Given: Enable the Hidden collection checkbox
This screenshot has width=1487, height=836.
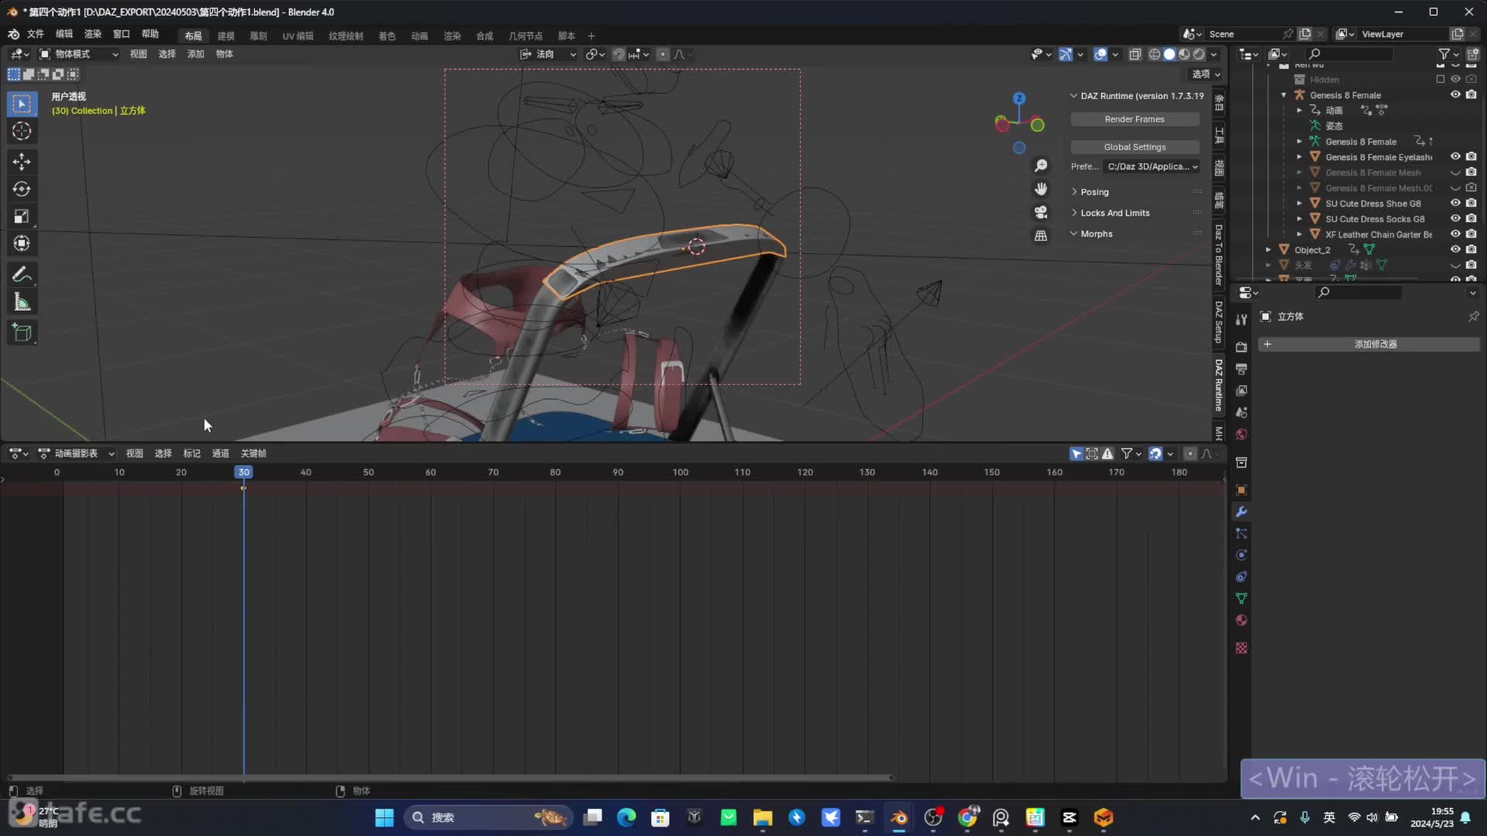Looking at the screenshot, I should click(1440, 79).
